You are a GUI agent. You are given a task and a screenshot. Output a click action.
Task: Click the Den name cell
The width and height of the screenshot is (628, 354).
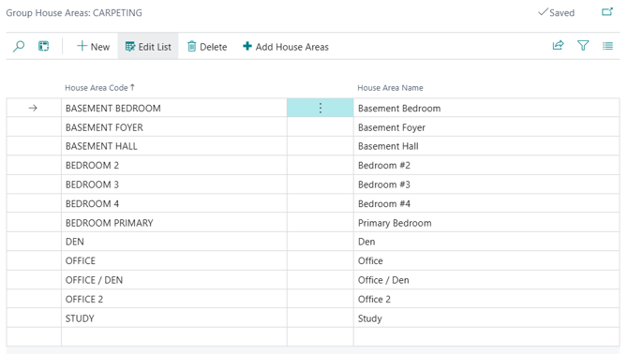pos(486,242)
